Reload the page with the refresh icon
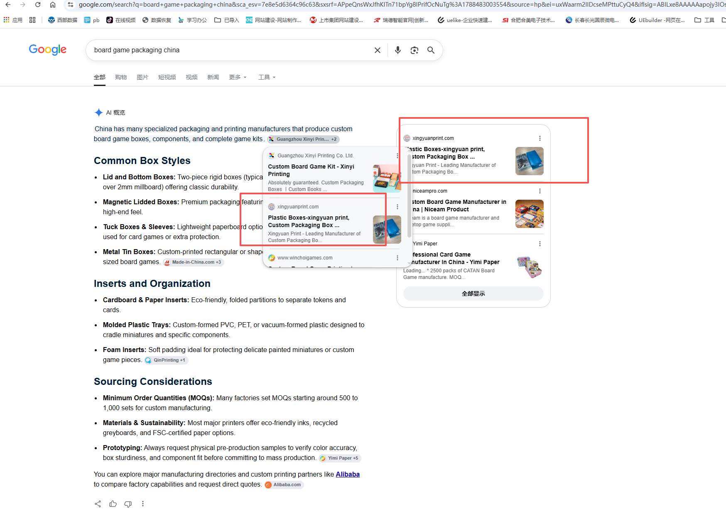726x514 pixels. coord(38,5)
